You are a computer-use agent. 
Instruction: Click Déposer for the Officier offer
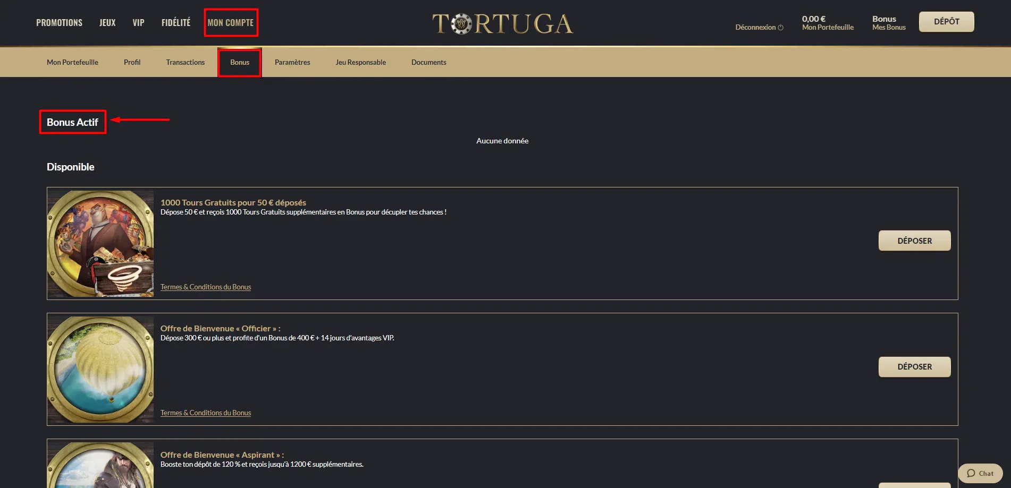[914, 367]
